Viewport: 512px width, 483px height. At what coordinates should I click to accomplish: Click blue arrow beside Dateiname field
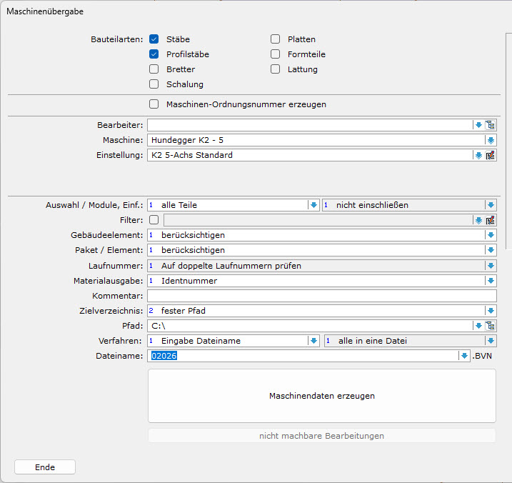coord(464,356)
